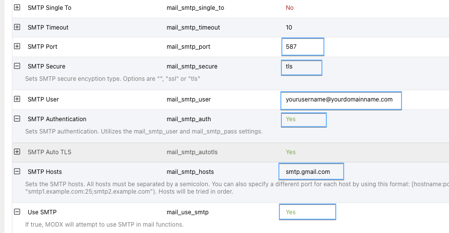Viewport: 449px width, 233px height.
Task: Collapse the Use SMTP description
Action: tap(17, 212)
